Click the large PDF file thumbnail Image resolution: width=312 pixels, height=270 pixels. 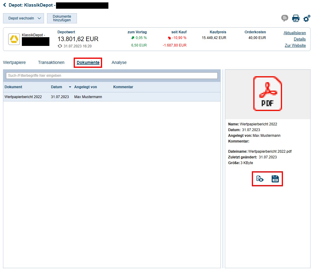tap(267, 94)
